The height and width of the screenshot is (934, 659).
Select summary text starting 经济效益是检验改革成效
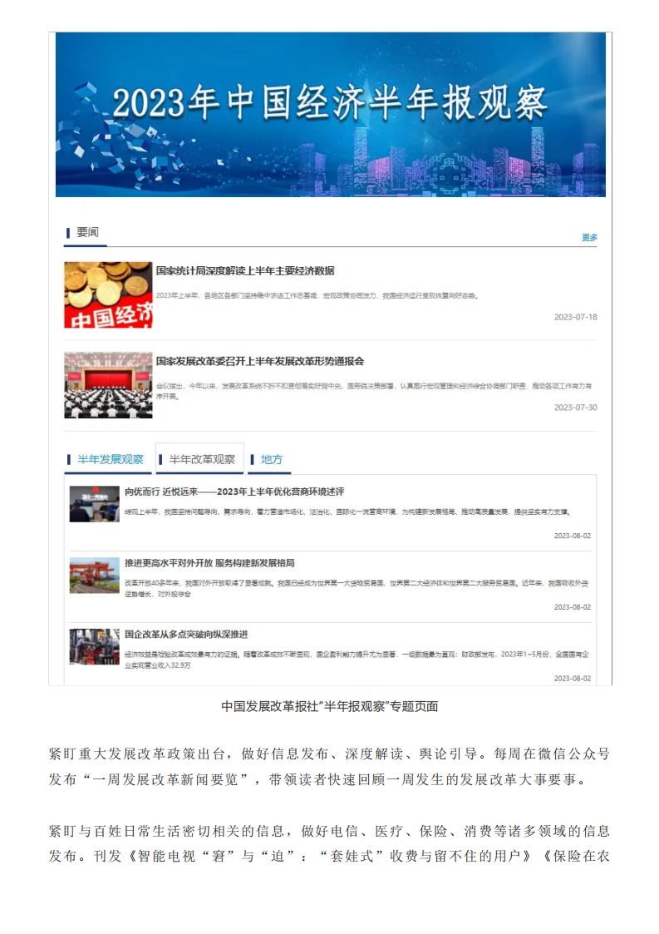click(357, 660)
